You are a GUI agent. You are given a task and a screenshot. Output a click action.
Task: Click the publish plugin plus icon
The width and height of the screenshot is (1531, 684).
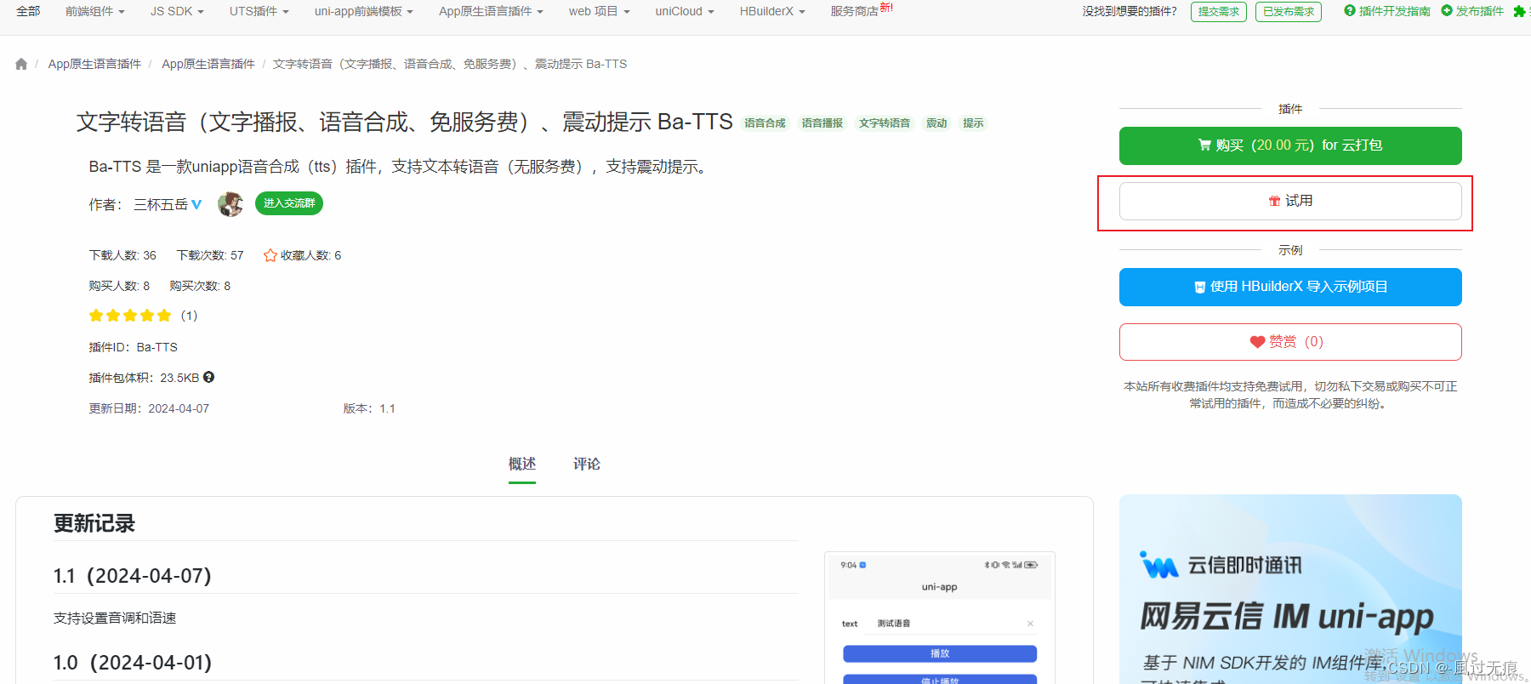[1447, 11]
